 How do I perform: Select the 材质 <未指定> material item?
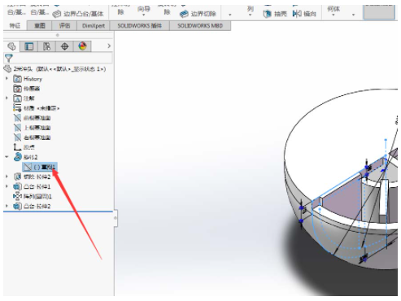(37, 108)
